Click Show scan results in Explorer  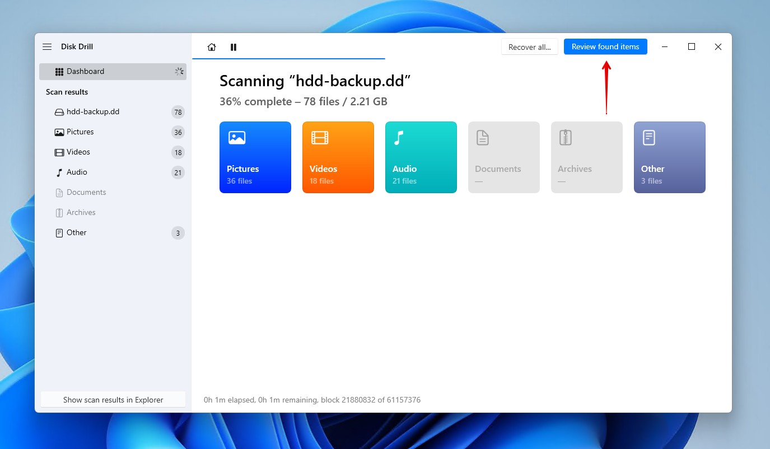point(113,400)
